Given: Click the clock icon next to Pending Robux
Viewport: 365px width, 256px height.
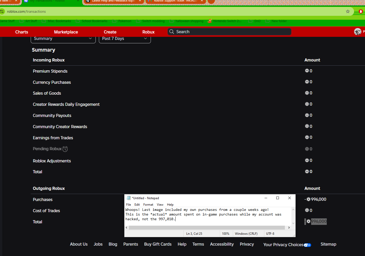Looking at the screenshot, I should (65, 149).
